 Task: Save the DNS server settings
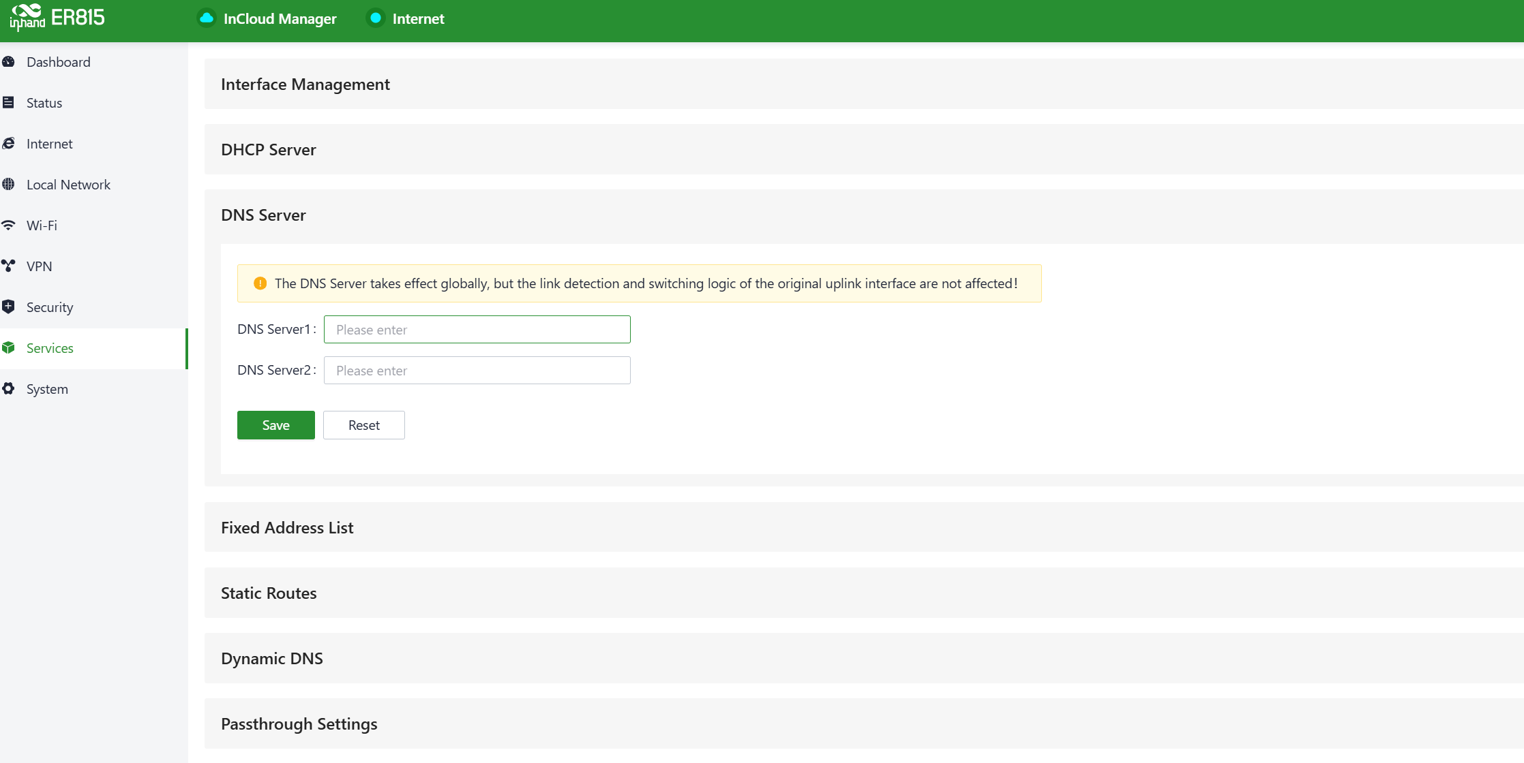click(275, 425)
